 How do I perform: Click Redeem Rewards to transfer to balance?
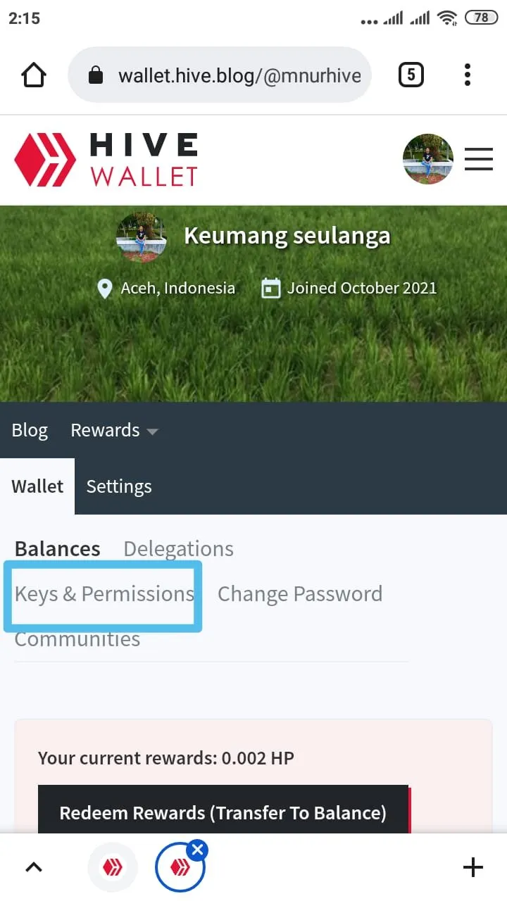pos(223,812)
